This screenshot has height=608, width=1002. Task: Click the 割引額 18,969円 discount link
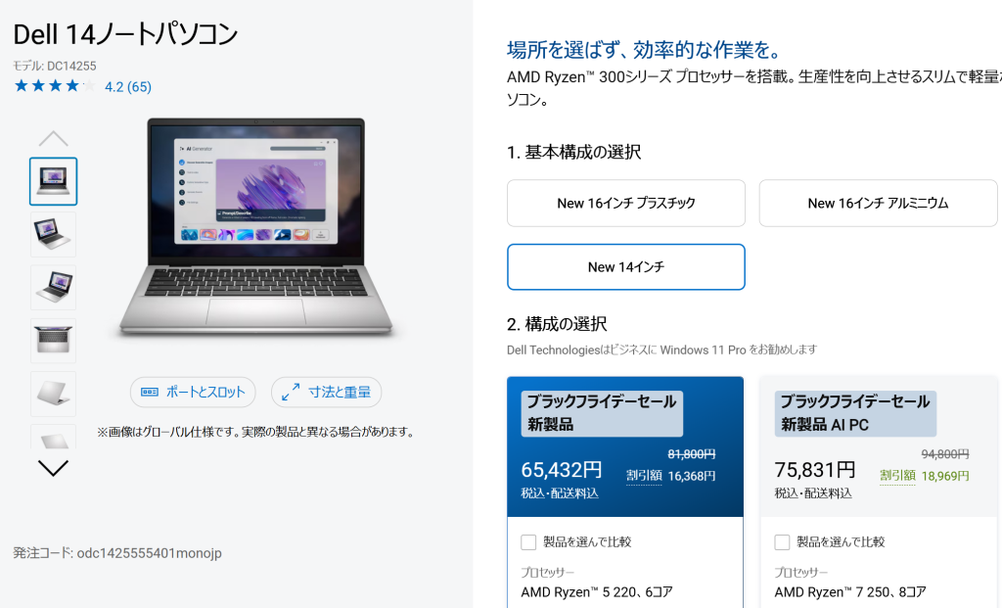[x=924, y=476]
